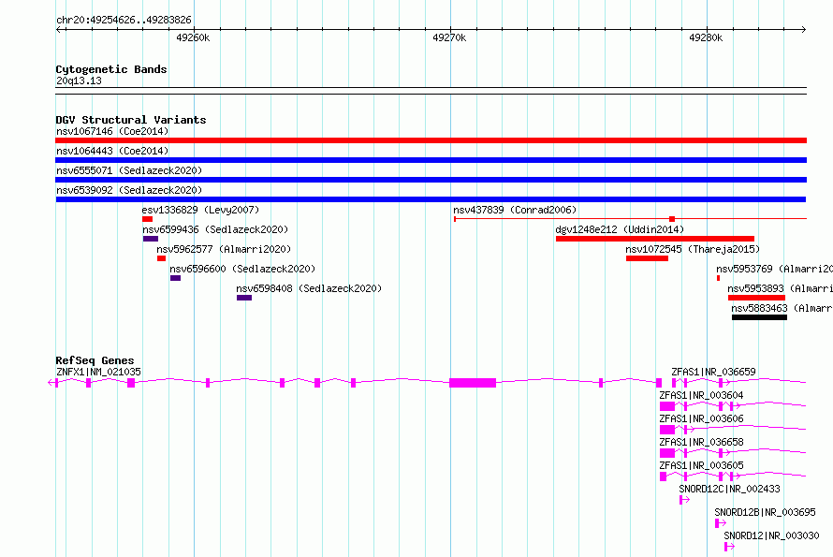Click the 49260k ruler tick label

[193, 37]
